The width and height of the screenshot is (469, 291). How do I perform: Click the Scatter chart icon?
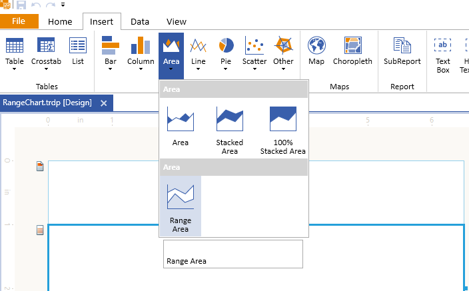point(254,45)
